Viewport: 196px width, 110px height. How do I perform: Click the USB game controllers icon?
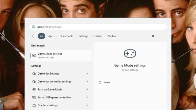(x=34, y=97)
